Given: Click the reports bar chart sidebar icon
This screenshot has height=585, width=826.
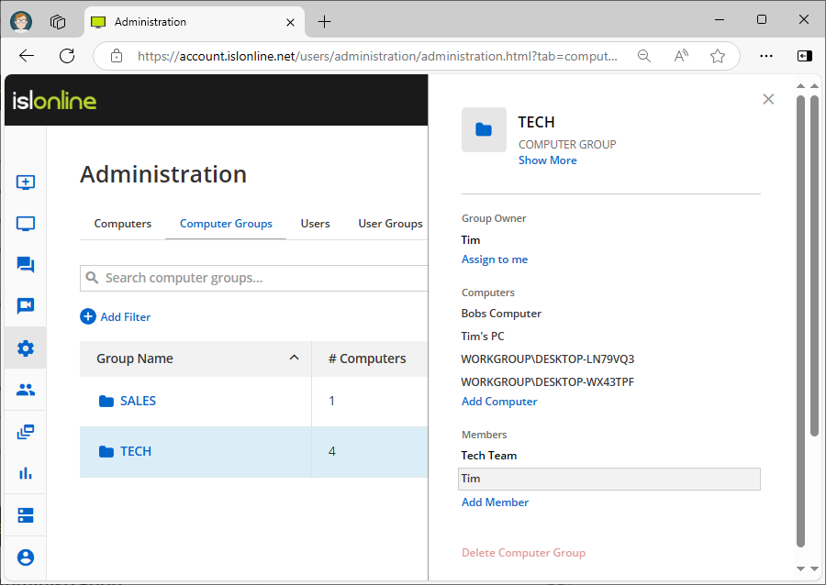Looking at the screenshot, I should pos(26,473).
